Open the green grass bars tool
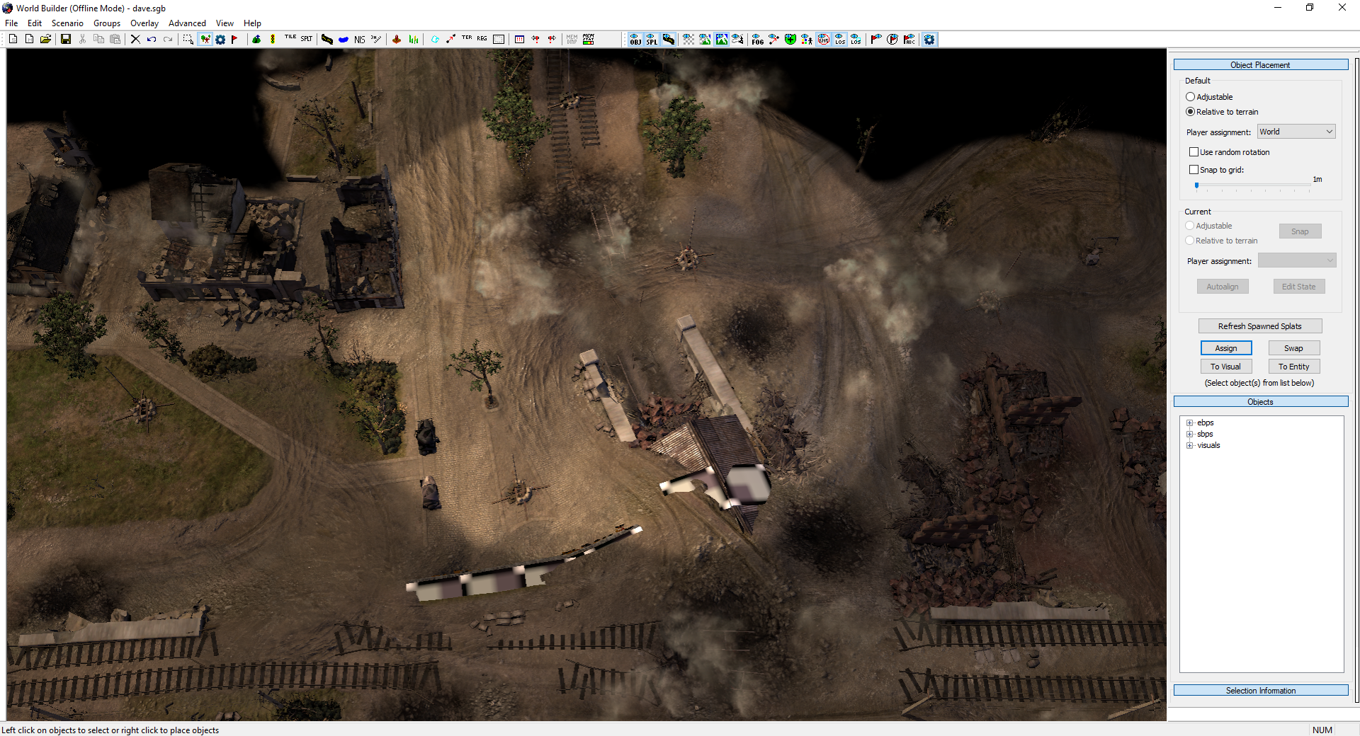The height and width of the screenshot is (736, 1360). tap(414, 40)
